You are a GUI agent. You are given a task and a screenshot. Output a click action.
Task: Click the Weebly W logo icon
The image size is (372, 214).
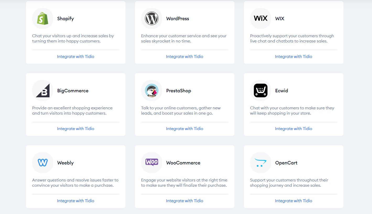(43, 163)
